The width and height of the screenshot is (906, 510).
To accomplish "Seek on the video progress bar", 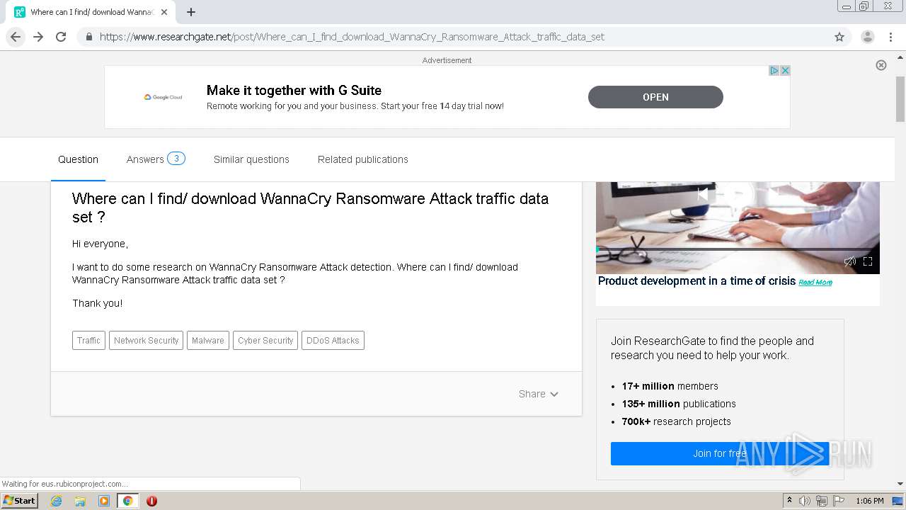I will (738, 249).
